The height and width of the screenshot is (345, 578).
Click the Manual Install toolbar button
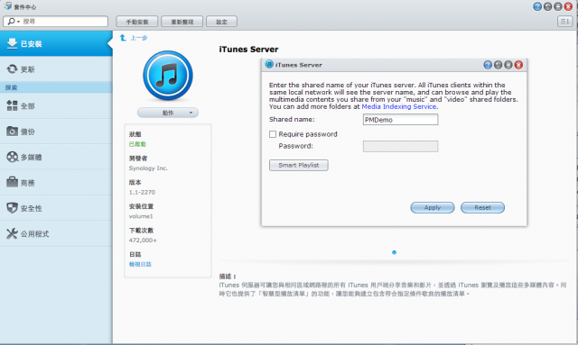137,22
